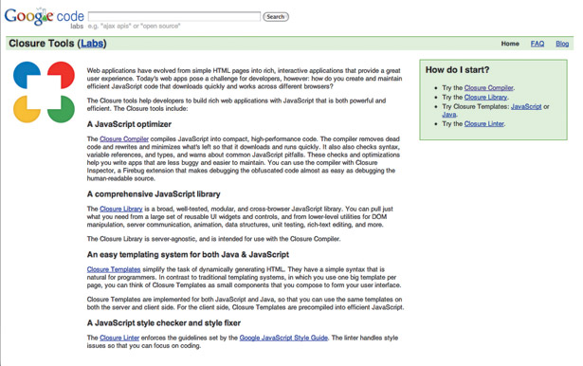Open the Google JavaScript Style Guide link

tap(283, 338)
